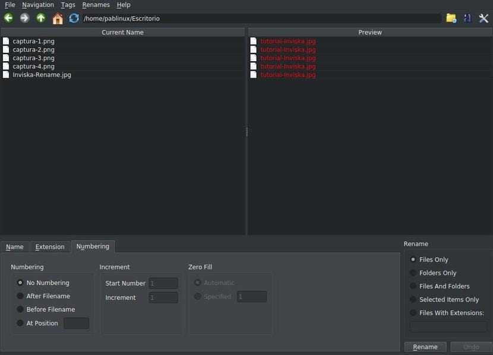Refresh the current directory listing

click(x=74, y=18)
